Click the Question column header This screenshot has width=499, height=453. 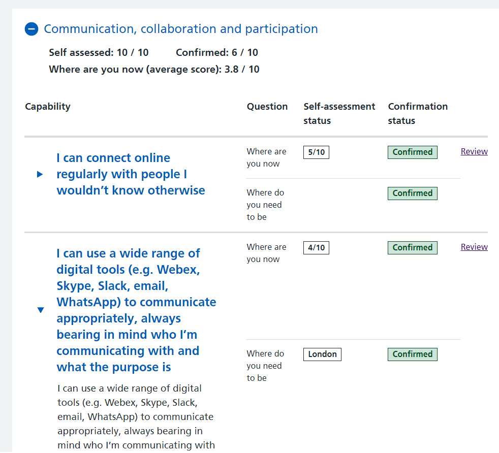(x=267, y=107)
